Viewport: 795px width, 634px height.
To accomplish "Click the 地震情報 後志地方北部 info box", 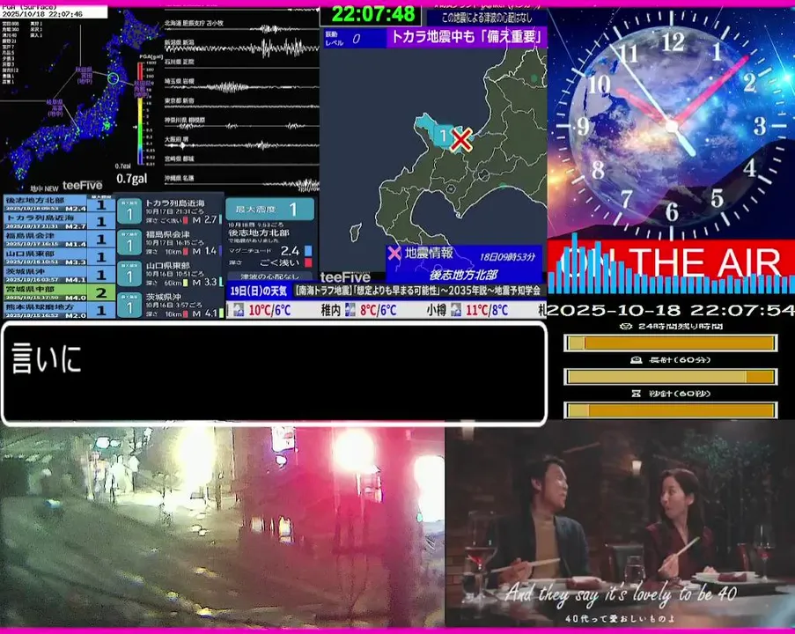I will [463, 264].
